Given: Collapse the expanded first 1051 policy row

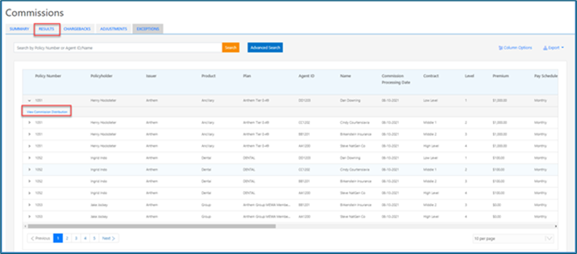Looking at the screenshot, I should tap(29, 101).
